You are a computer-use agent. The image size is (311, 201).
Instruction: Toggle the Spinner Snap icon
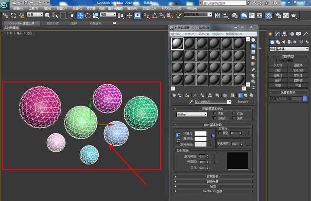170,16
